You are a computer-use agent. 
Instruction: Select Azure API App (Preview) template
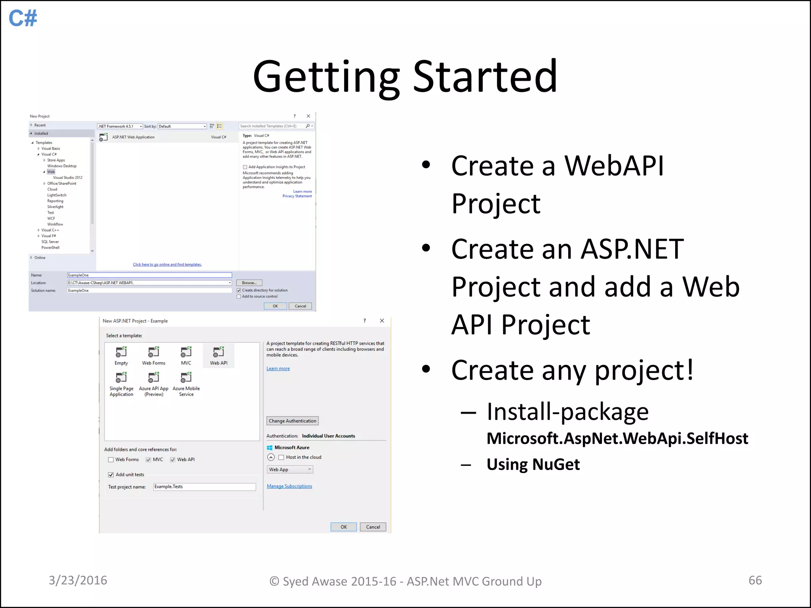coord(154,384)
